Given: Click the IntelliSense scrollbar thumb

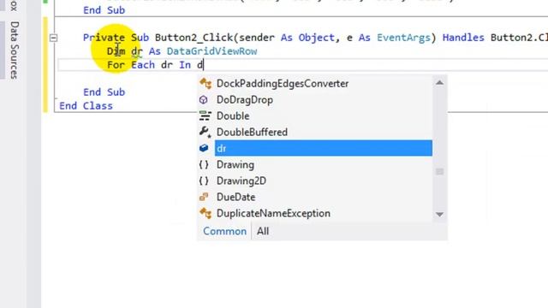Looking at the screenshot, I should [x=439, y=171].
